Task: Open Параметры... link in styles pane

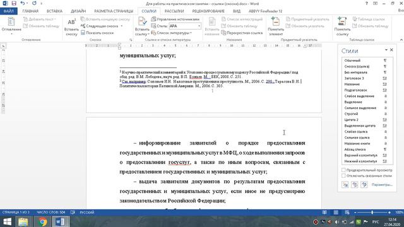Action: coord(382,185)
